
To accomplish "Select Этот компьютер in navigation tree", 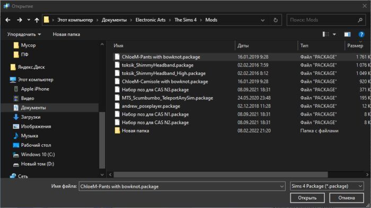I will pos(36,80).
